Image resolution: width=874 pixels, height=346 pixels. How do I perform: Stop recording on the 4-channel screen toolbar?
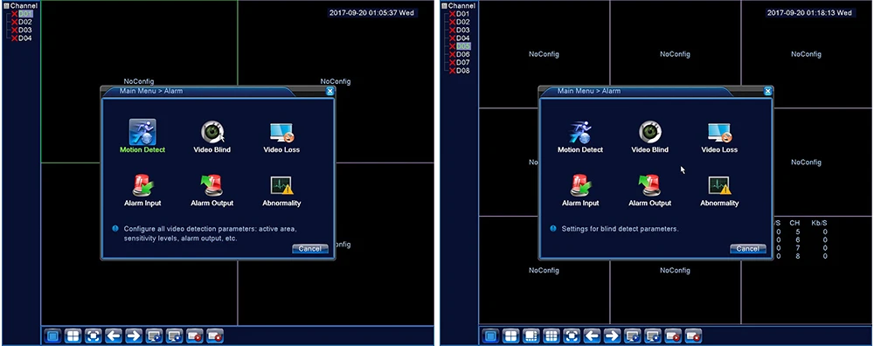215,336
